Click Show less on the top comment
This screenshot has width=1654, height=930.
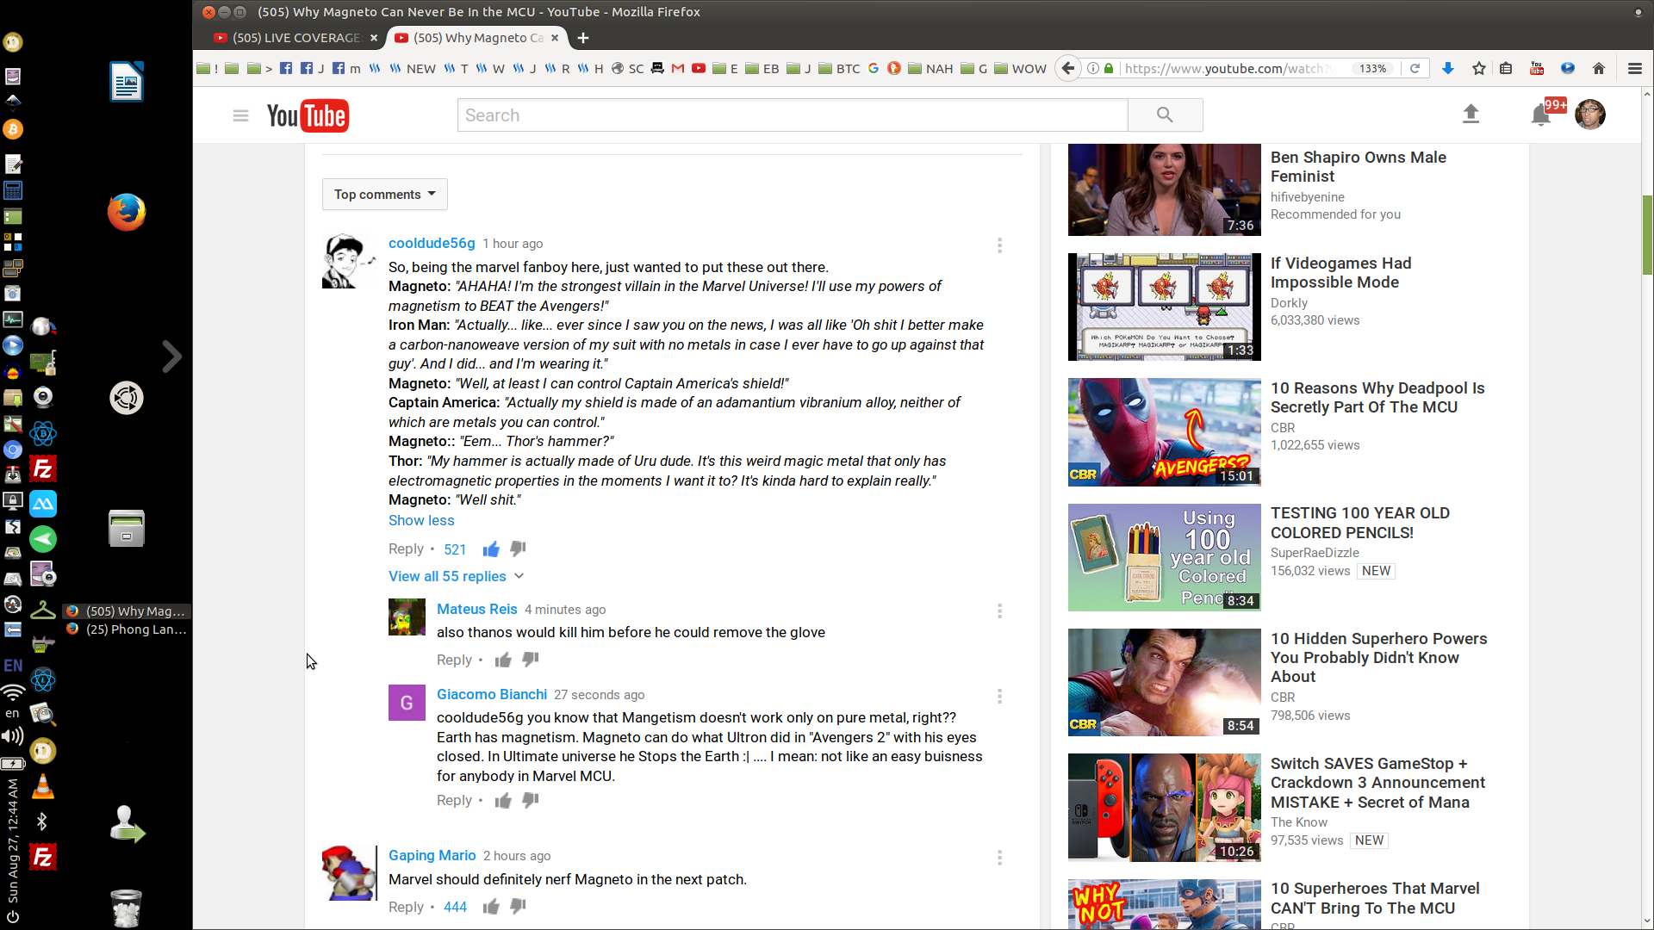coord(420,520)
